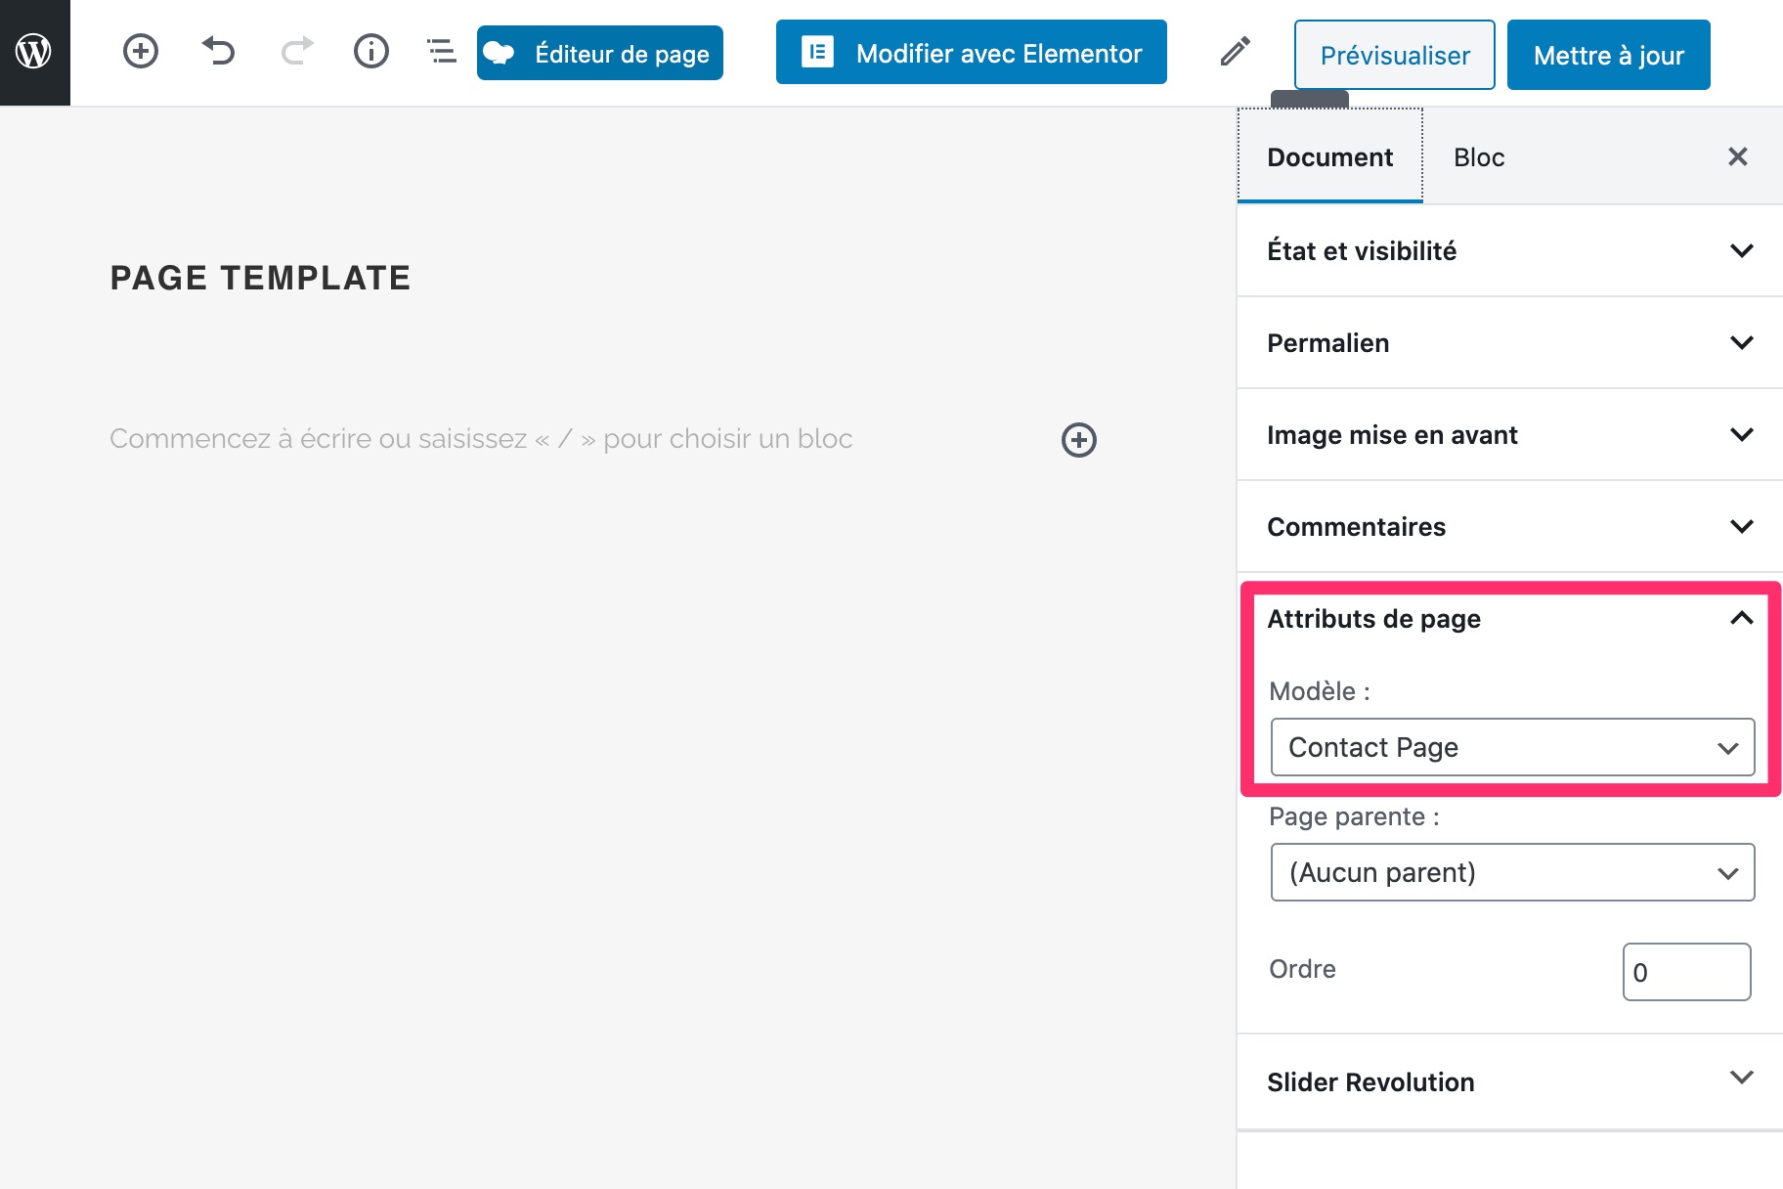
Task: Open block navigation list icon
Action: pyautogui.click(x=442, y=51)
